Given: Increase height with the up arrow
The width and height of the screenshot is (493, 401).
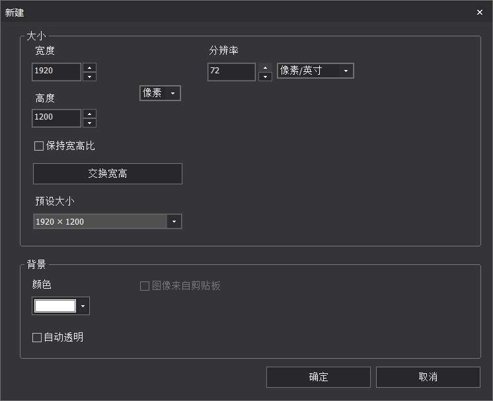Looking at the screenshot, I should (90, 114).
